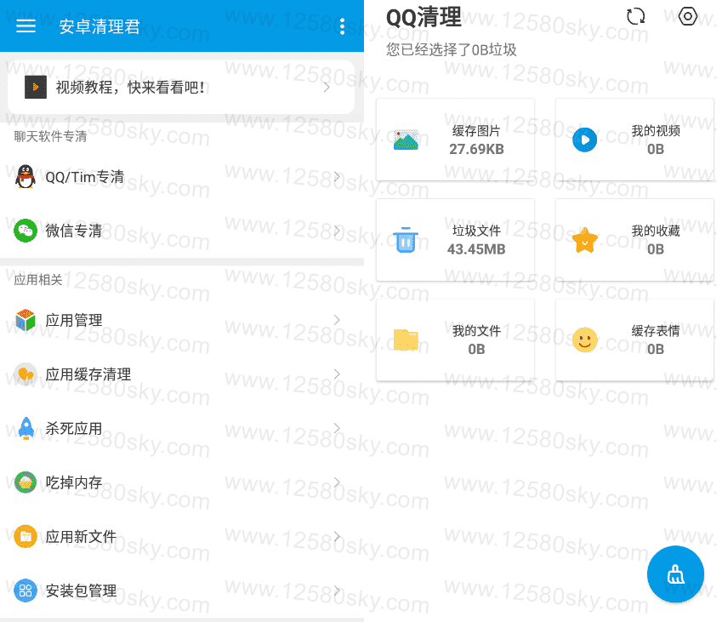Click the 我的视频 card label

point(656,131)
